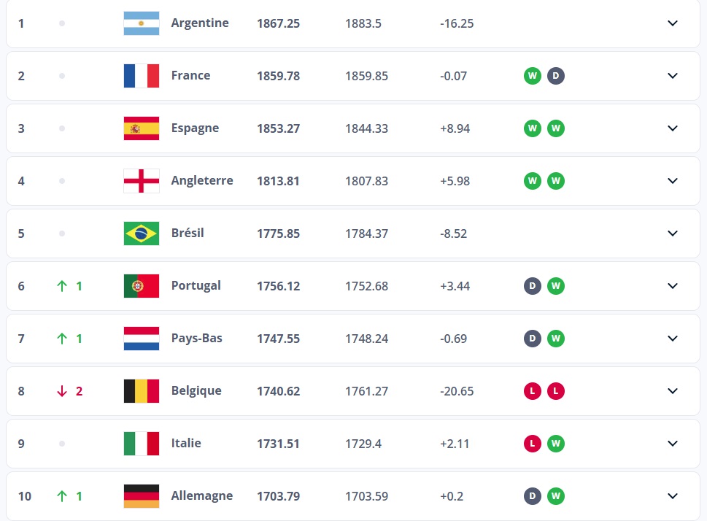The image size is (707, 521).
Task: Expand the Argentine row details
Action: (672, 23)
